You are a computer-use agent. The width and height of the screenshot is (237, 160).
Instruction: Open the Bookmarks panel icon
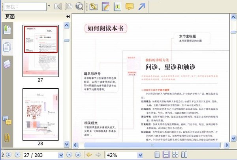(7, 30)
